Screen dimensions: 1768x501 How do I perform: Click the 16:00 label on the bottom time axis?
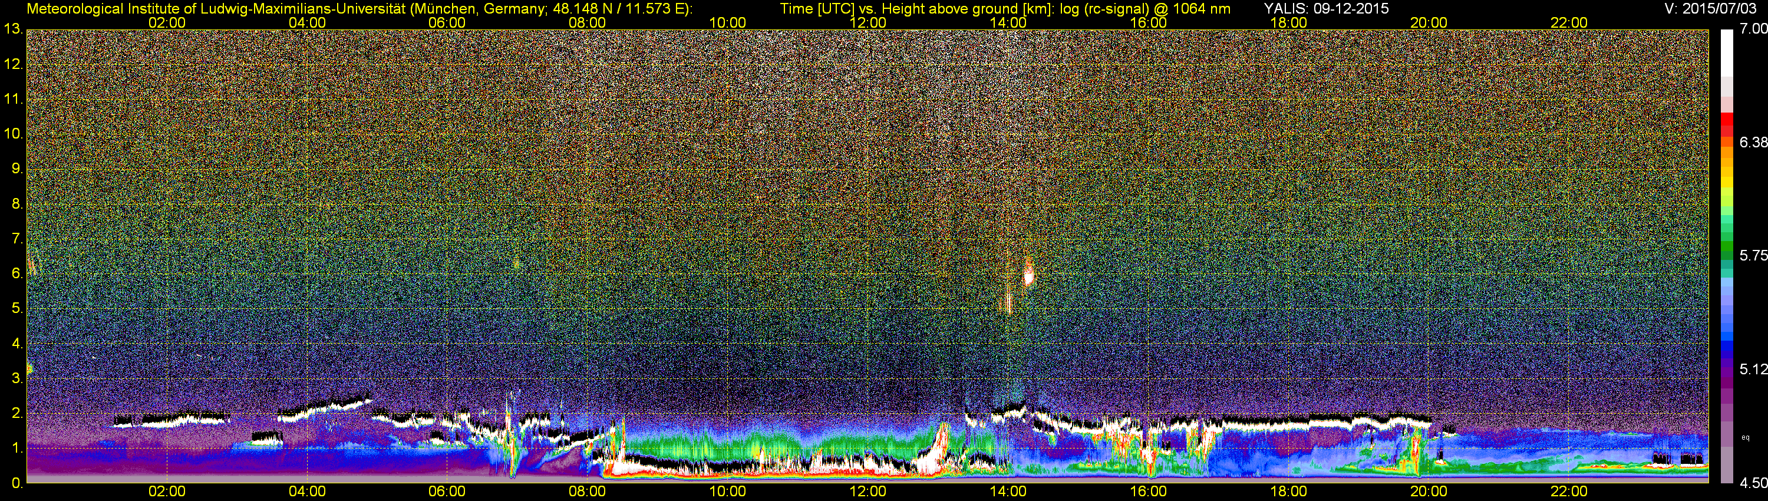[x=1148, y=492]
